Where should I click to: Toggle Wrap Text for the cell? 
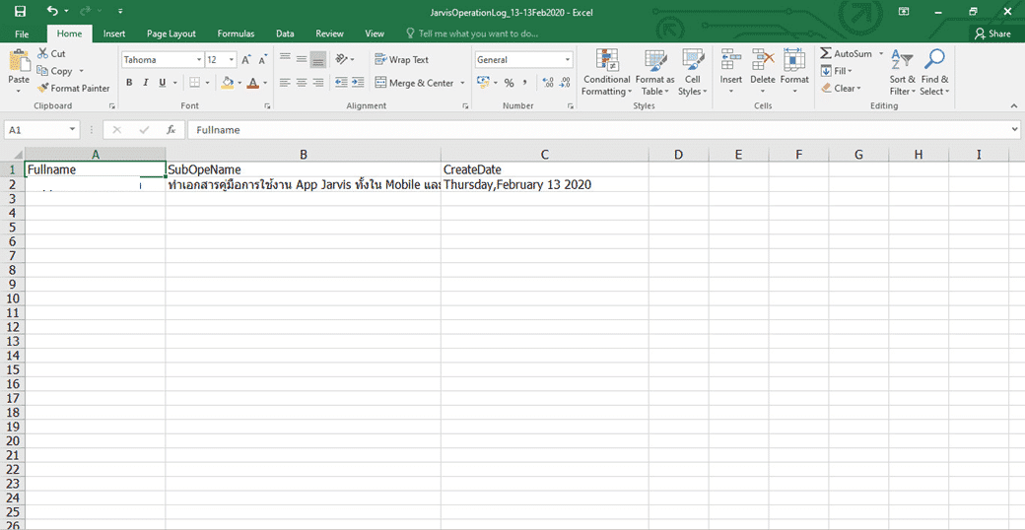tap(402, 60)
